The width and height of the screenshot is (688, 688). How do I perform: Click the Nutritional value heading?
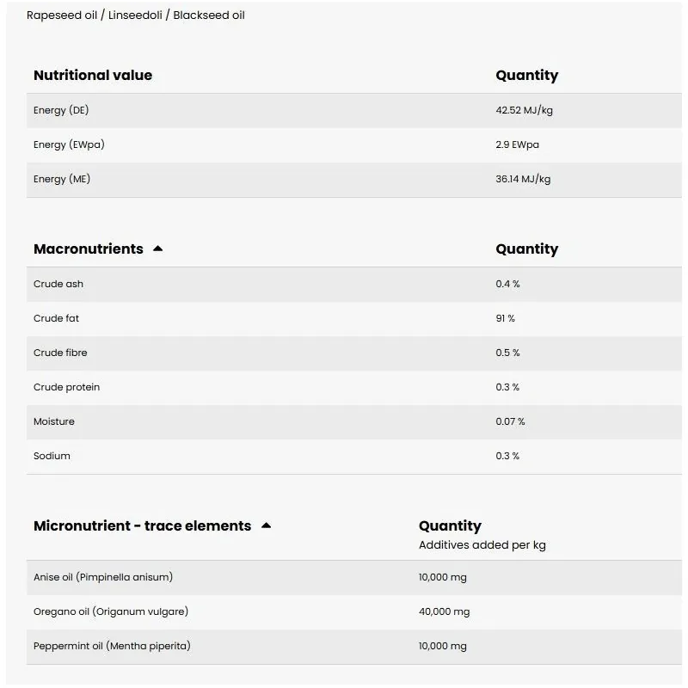tap(93, 75)
